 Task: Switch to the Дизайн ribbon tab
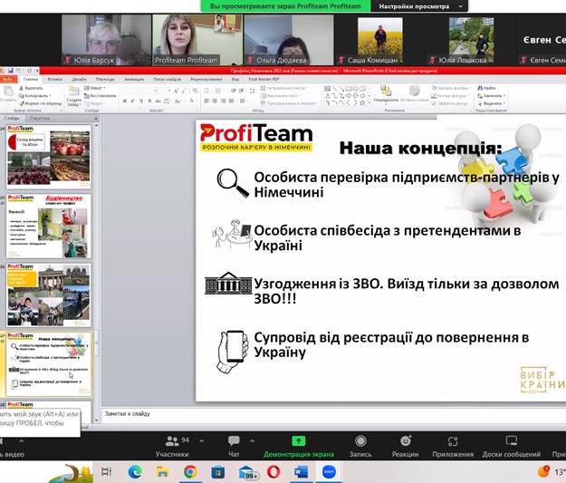tap(79, 79)
